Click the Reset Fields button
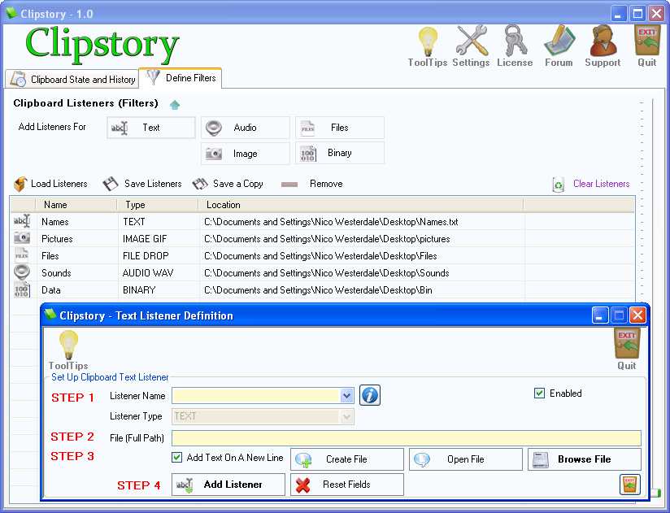670x513 pixels. point(347,485)
